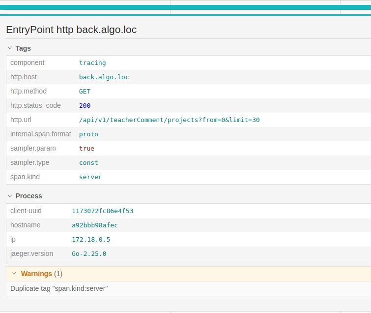
Task: Select the sampler.type tag key
Action: (29, 162)
